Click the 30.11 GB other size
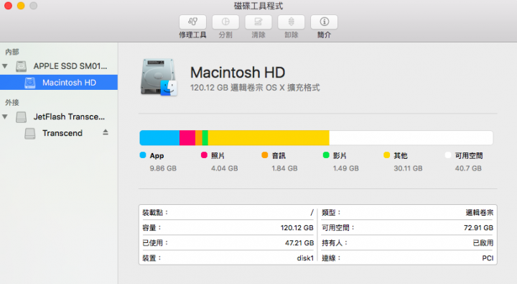Screen dimensions: 517x284 [x=408, y=168]
